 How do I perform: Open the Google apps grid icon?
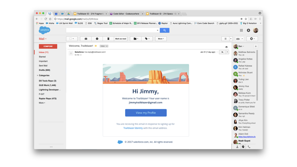pyautogui.click(x=241, y=30)
